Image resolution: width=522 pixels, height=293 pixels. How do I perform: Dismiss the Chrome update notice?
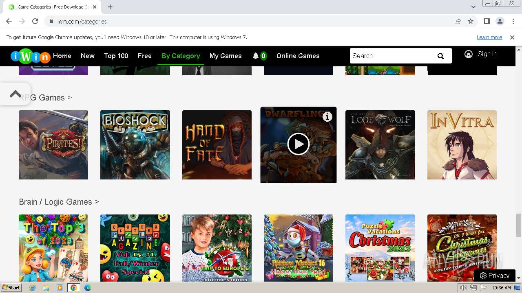[512, 37]
